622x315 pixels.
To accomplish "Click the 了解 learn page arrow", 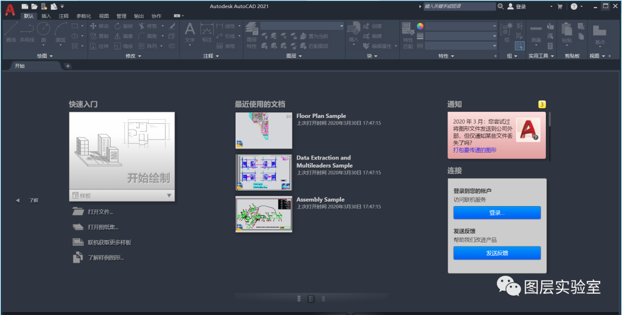I will [x=17, y=200].
